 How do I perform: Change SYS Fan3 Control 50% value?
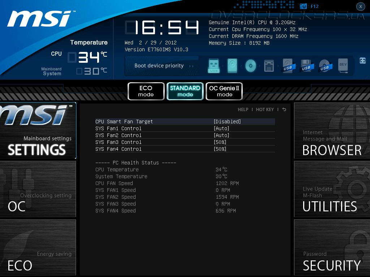point(220,142)
